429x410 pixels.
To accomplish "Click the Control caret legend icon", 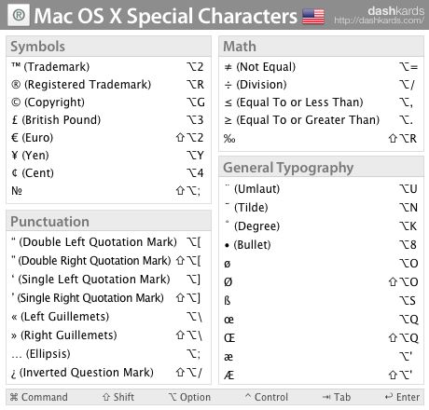I will (248, 396).
